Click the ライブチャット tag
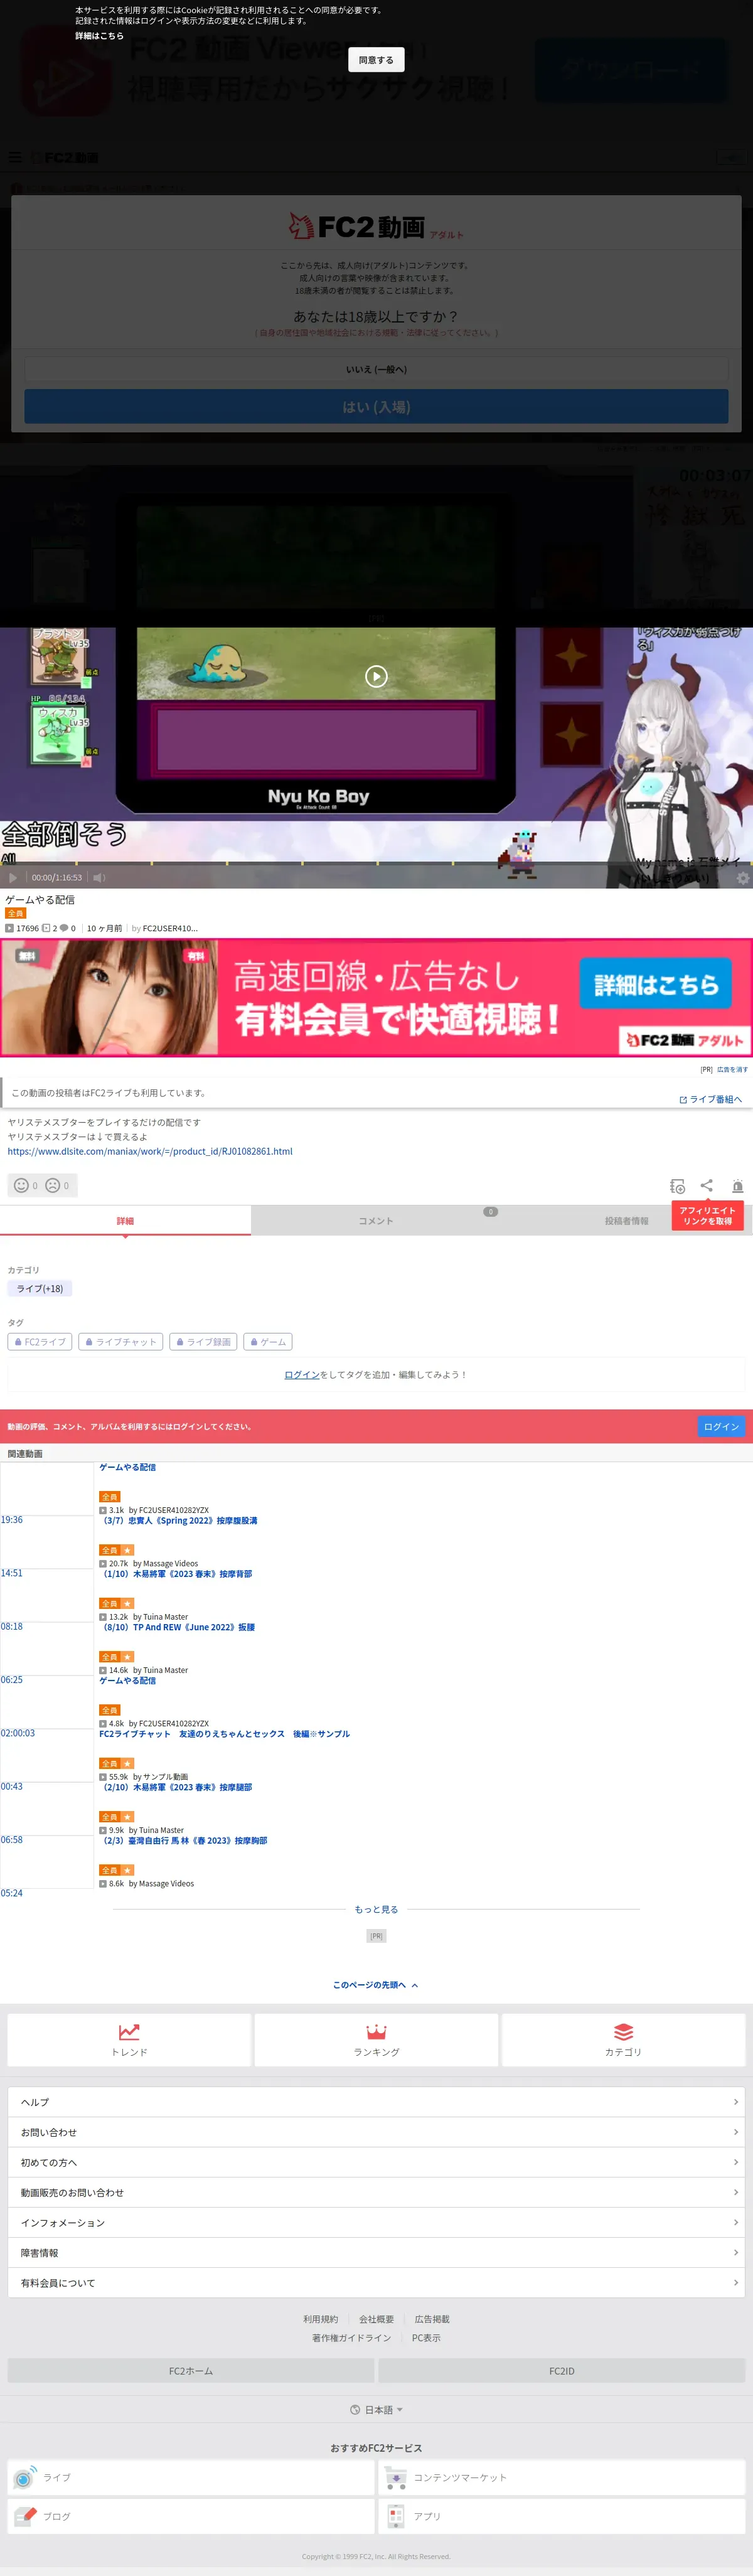Image resolution: width=753 pixels, height=2576 pixels. pos(121,1342)
